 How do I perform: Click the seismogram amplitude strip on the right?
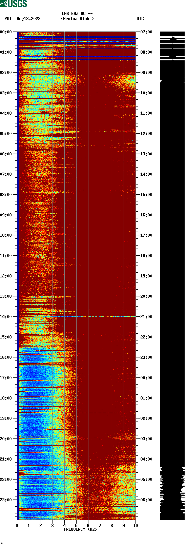click(x=172, y=276)
